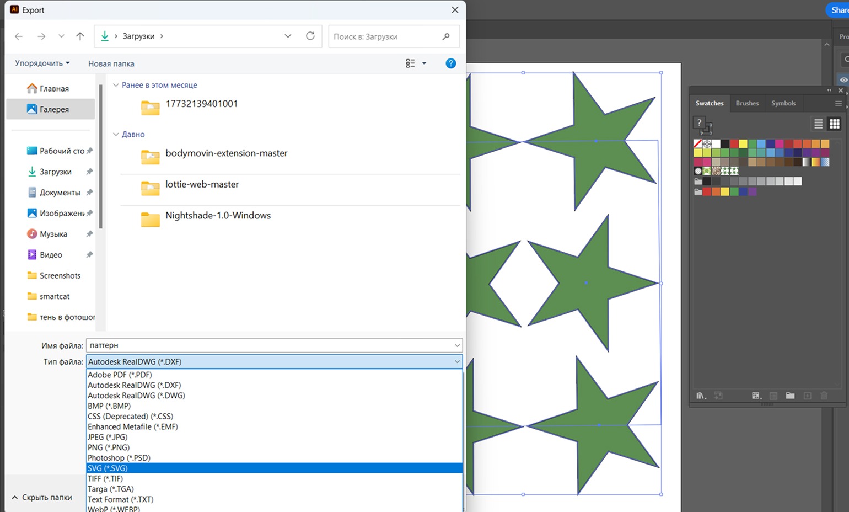The height and width of the screenshot is (512, 849).
Task: Select the white swatch
Action: [x=716, y=143]
